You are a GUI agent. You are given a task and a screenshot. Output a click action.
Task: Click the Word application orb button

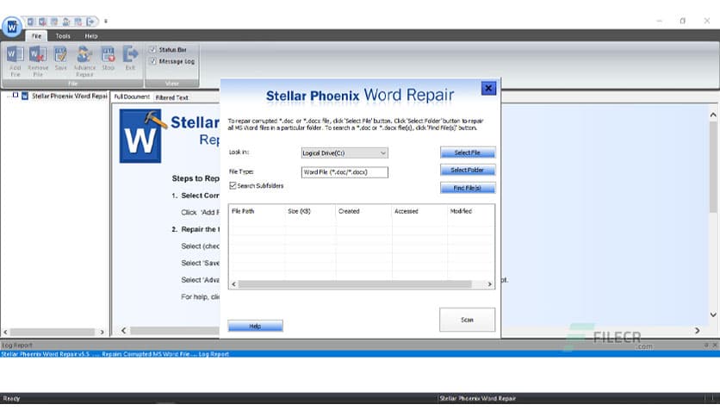12,27
